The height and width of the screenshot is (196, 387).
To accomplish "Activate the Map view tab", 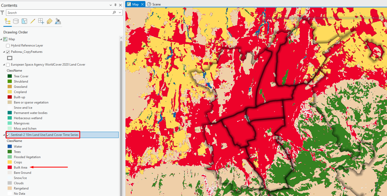I will pyautogui.click(x=135, y=4).
